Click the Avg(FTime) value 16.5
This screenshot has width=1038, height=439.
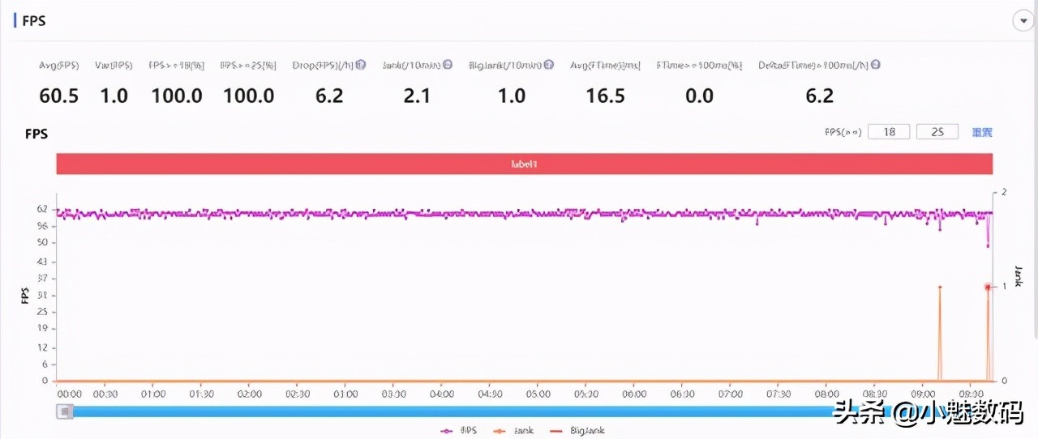[x=606, y=96]
